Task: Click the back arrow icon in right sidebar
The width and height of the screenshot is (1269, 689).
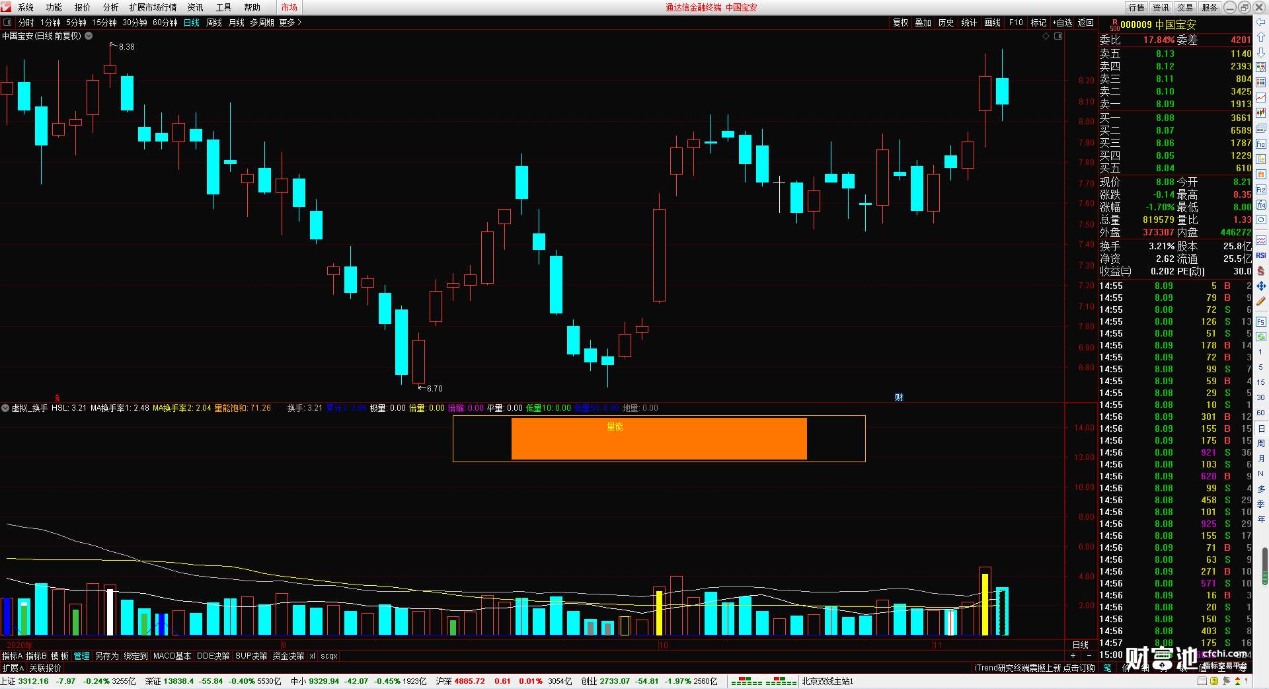Action: coord(1261,22)
